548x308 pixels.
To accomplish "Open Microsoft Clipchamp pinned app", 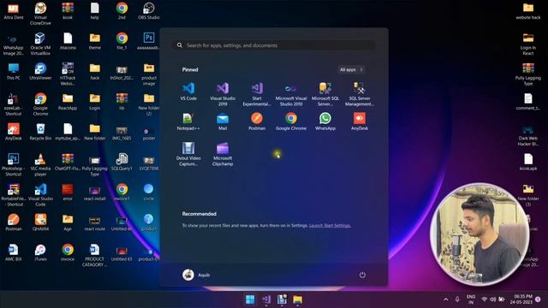I will 223,154.
